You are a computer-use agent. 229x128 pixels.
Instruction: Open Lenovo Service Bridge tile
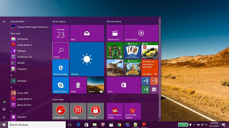coord(115,111)
